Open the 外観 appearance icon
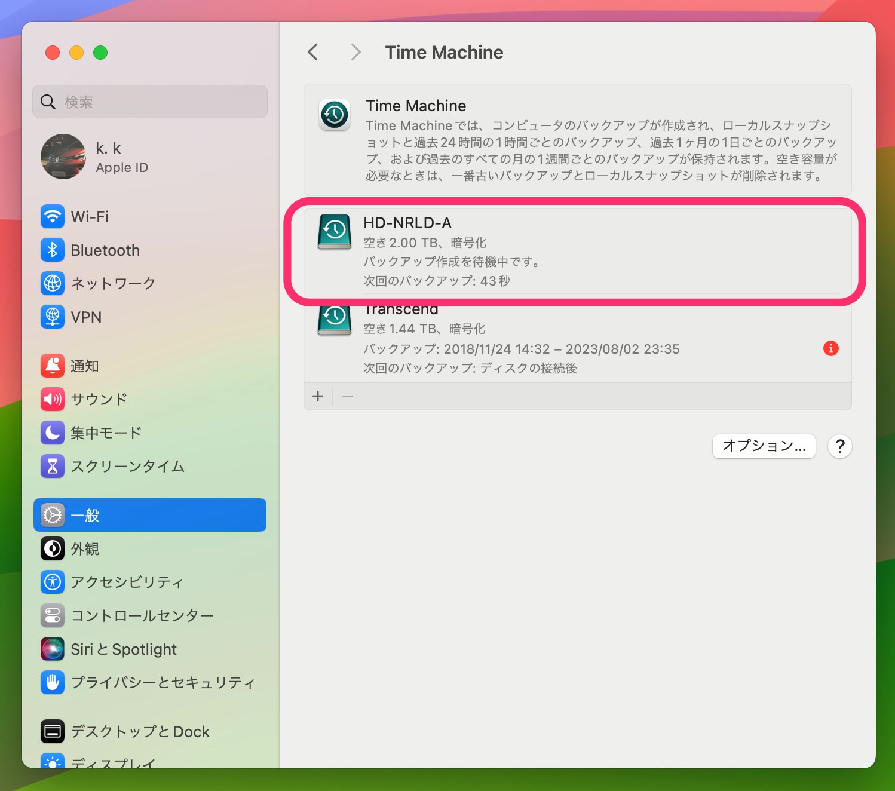 click(53, 548)
